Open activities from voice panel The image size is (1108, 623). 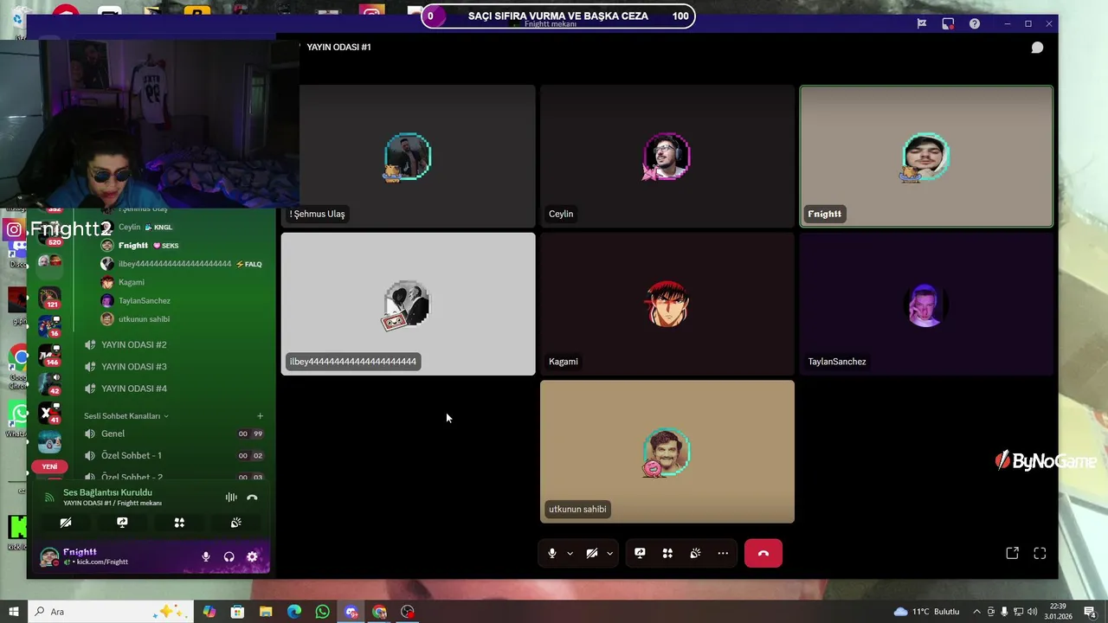[179, 523]
